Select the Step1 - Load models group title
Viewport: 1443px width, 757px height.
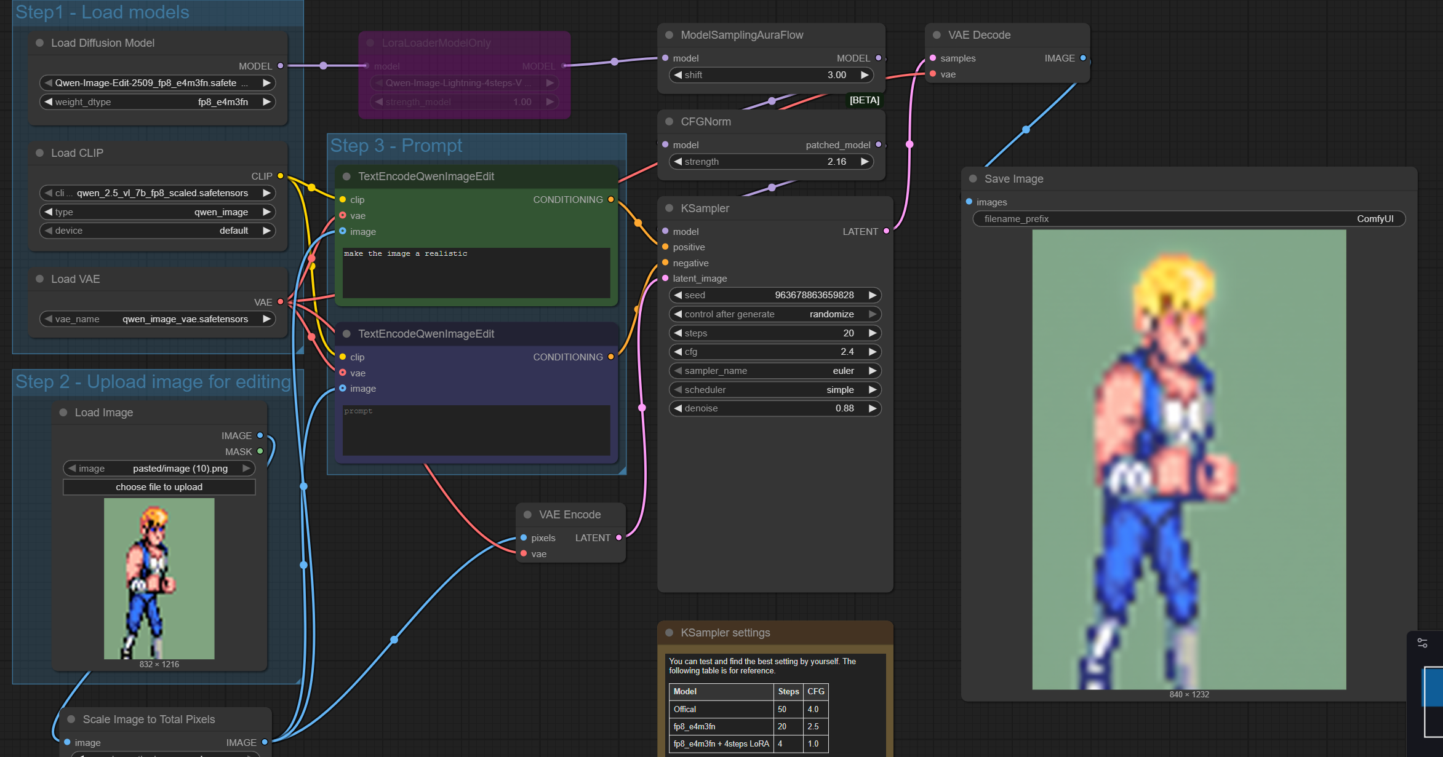click(102, 12)
